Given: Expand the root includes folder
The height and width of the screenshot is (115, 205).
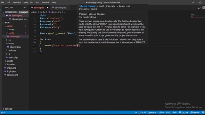Looking at the screenshot, I should coord(6,65).
